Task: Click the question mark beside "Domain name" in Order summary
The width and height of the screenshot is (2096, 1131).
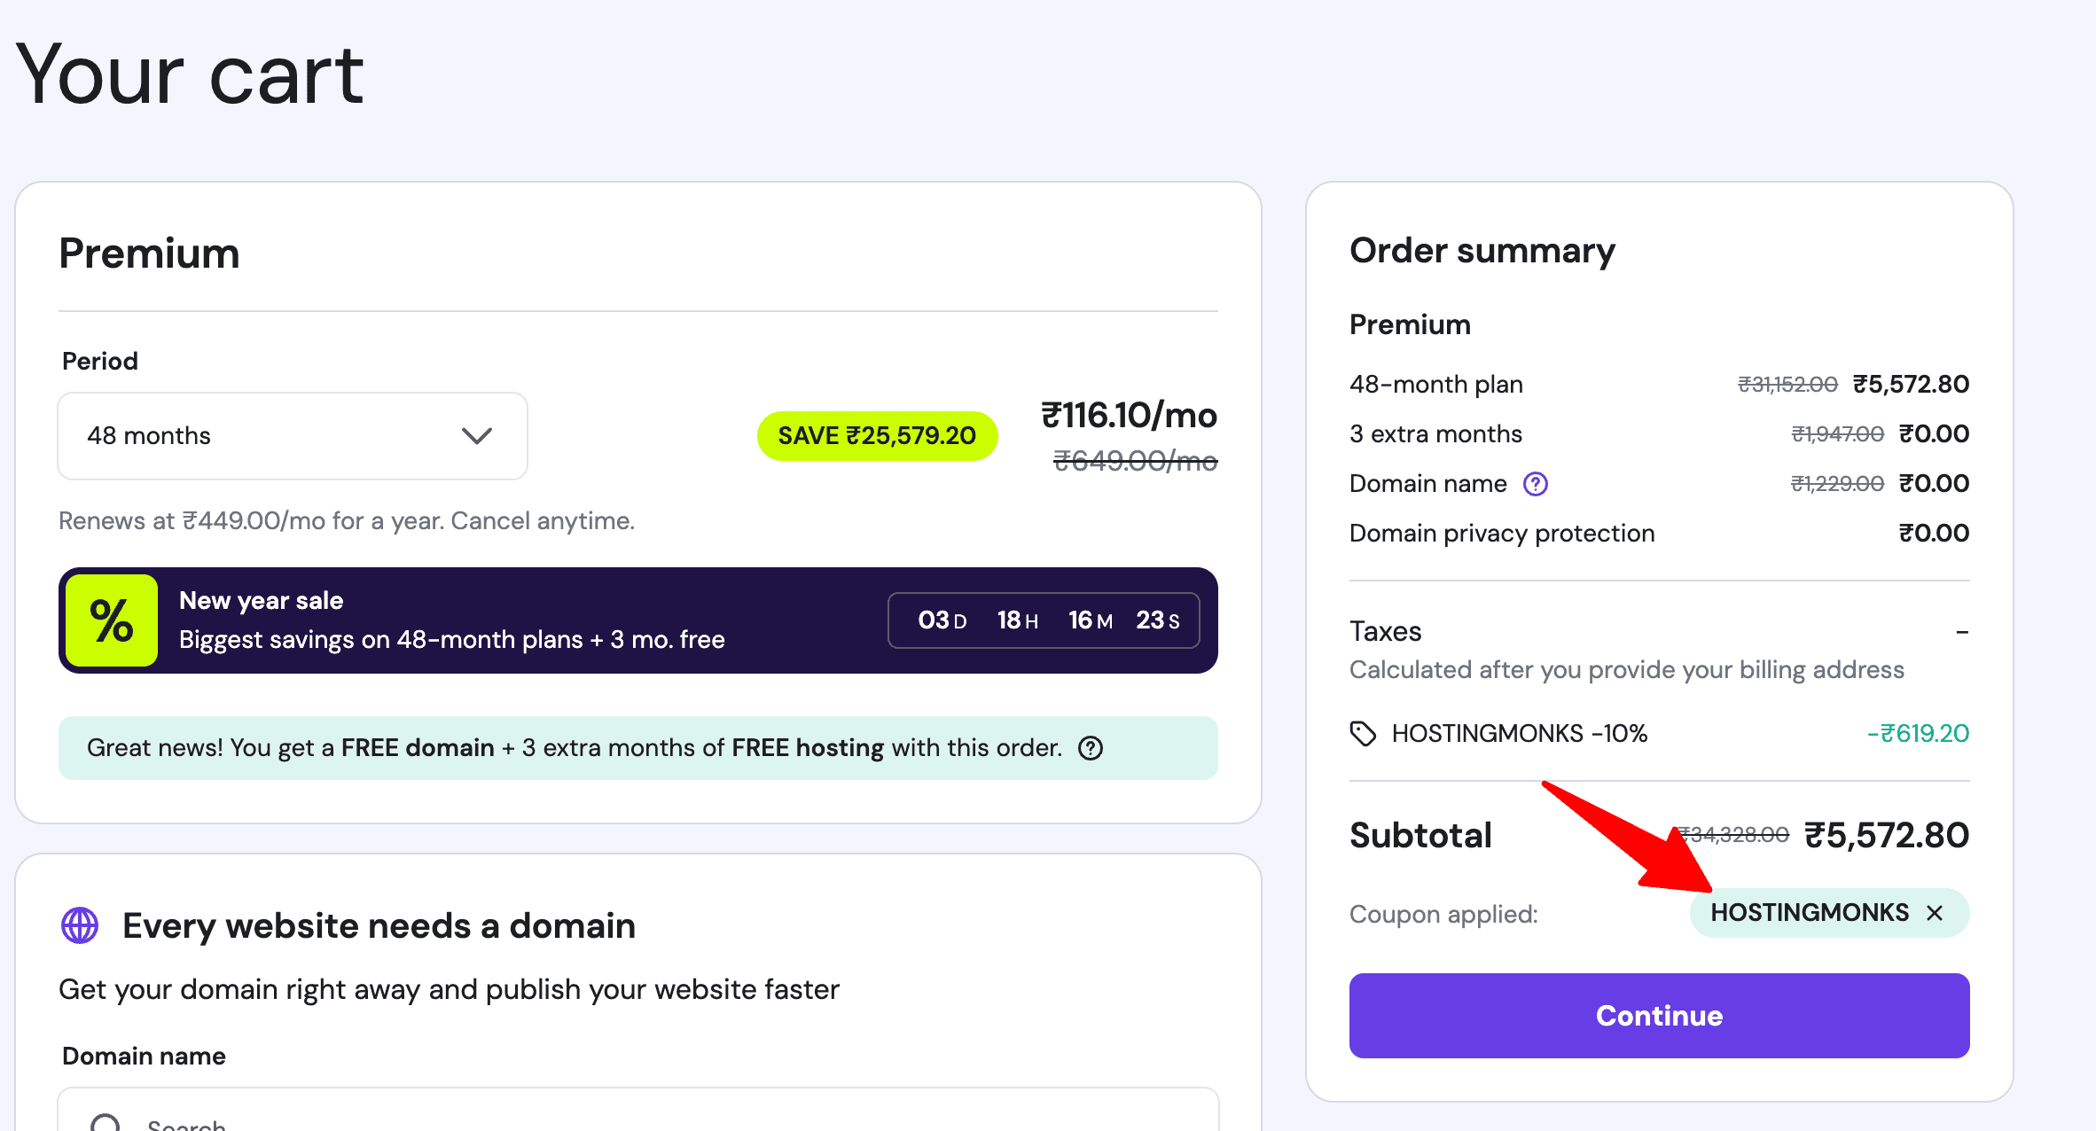Action: click(x=1537, y=483)
